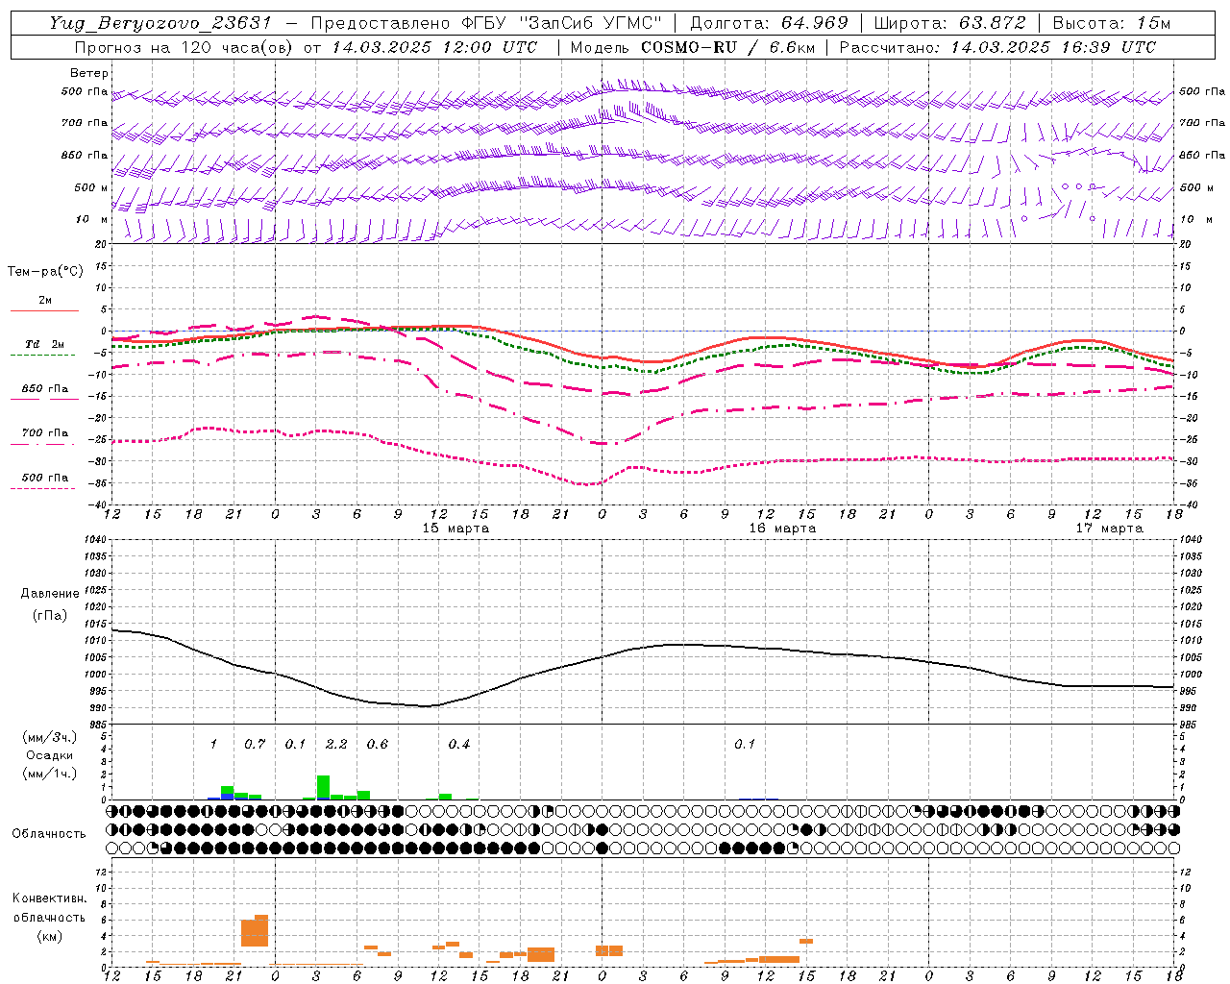Click the Ветер panel label

[x=89, y=73]
